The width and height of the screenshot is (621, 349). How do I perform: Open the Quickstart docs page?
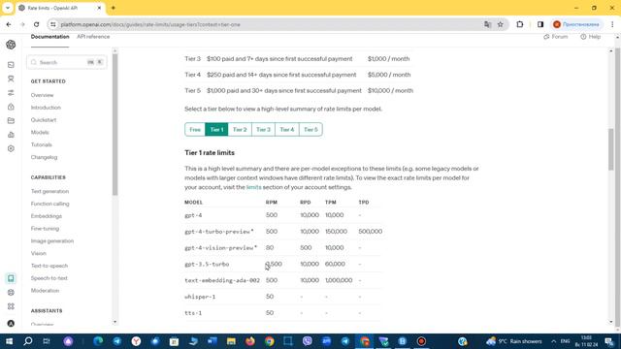click(x=44, y=120)
